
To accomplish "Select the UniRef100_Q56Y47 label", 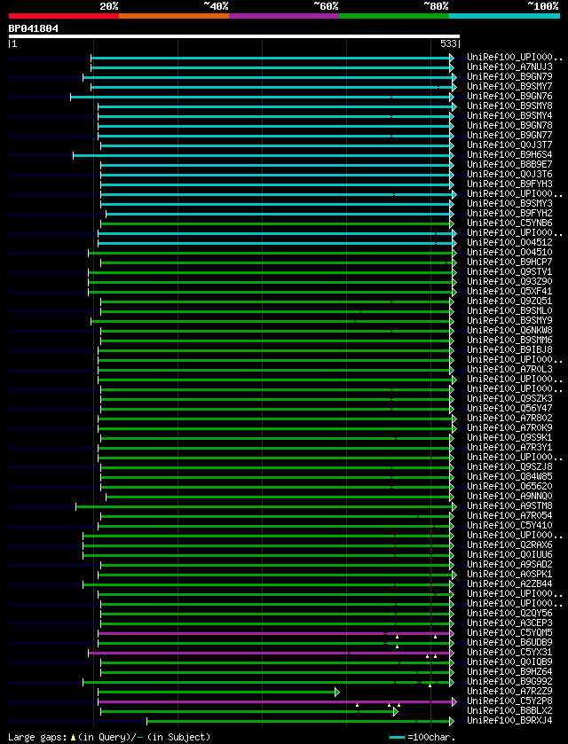I will (509, 408).
